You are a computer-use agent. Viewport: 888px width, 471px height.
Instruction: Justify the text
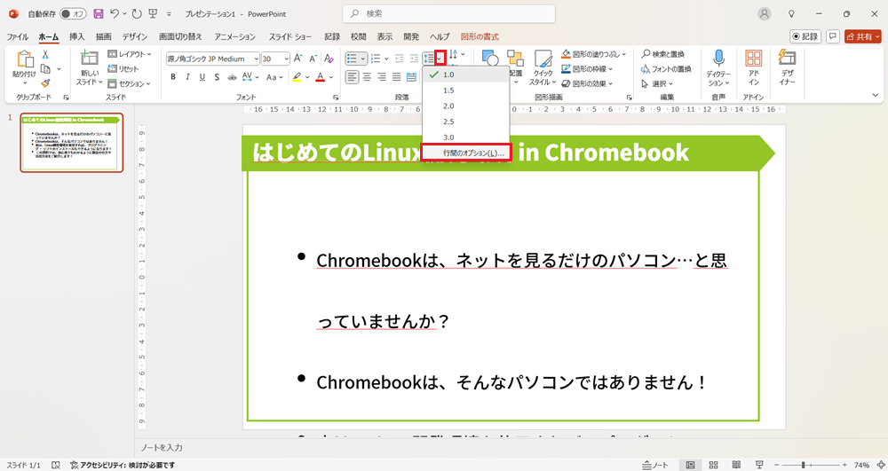pos(396,77)
